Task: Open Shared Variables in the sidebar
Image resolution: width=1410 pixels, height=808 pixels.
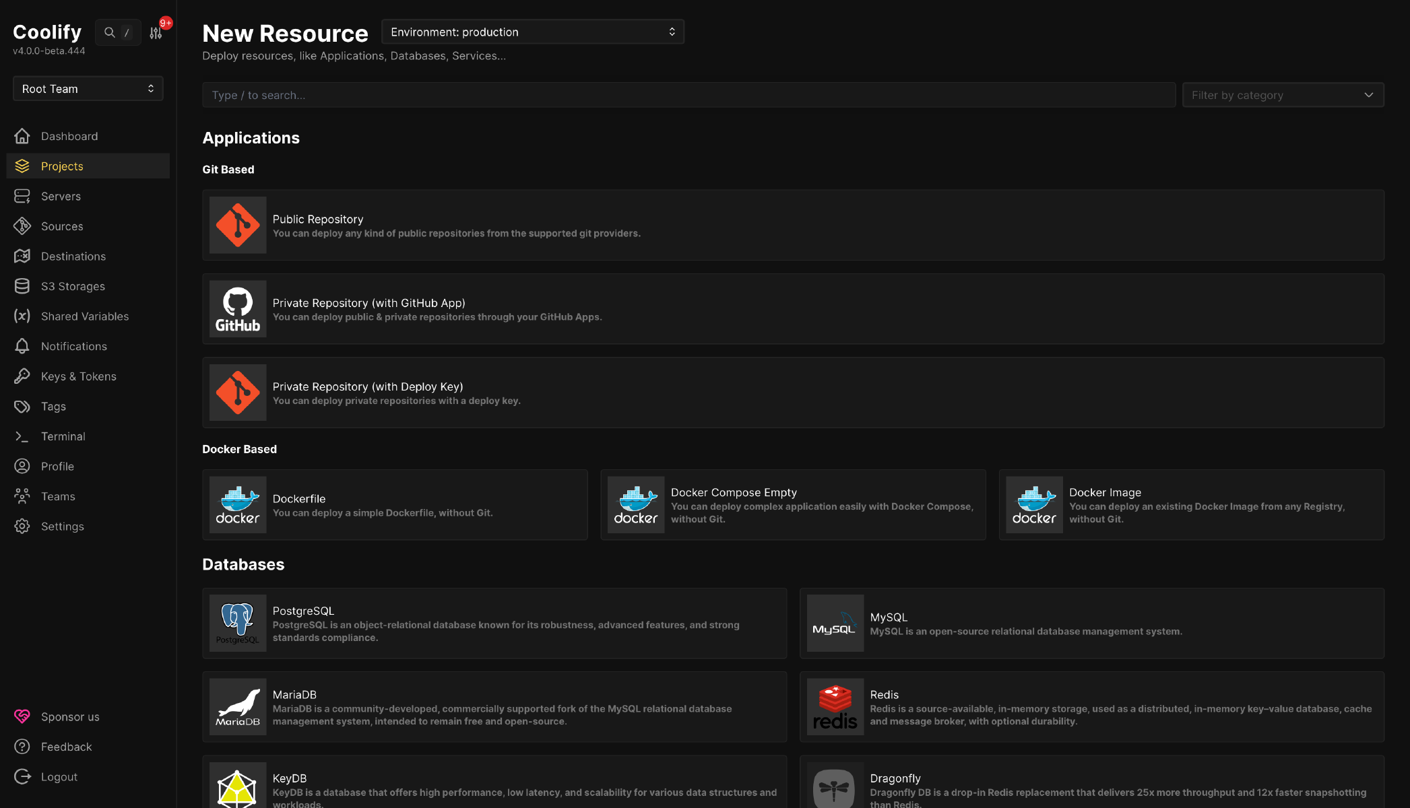Action: click(84, 316)
